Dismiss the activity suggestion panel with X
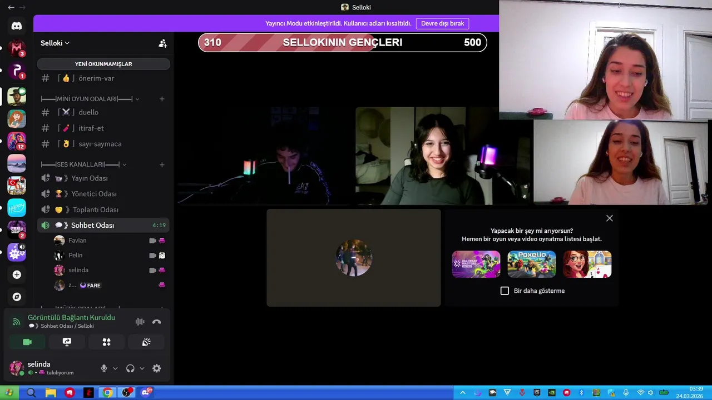Image resolution: width=712 pixels, height=400 pixels. tap(610, 218)
